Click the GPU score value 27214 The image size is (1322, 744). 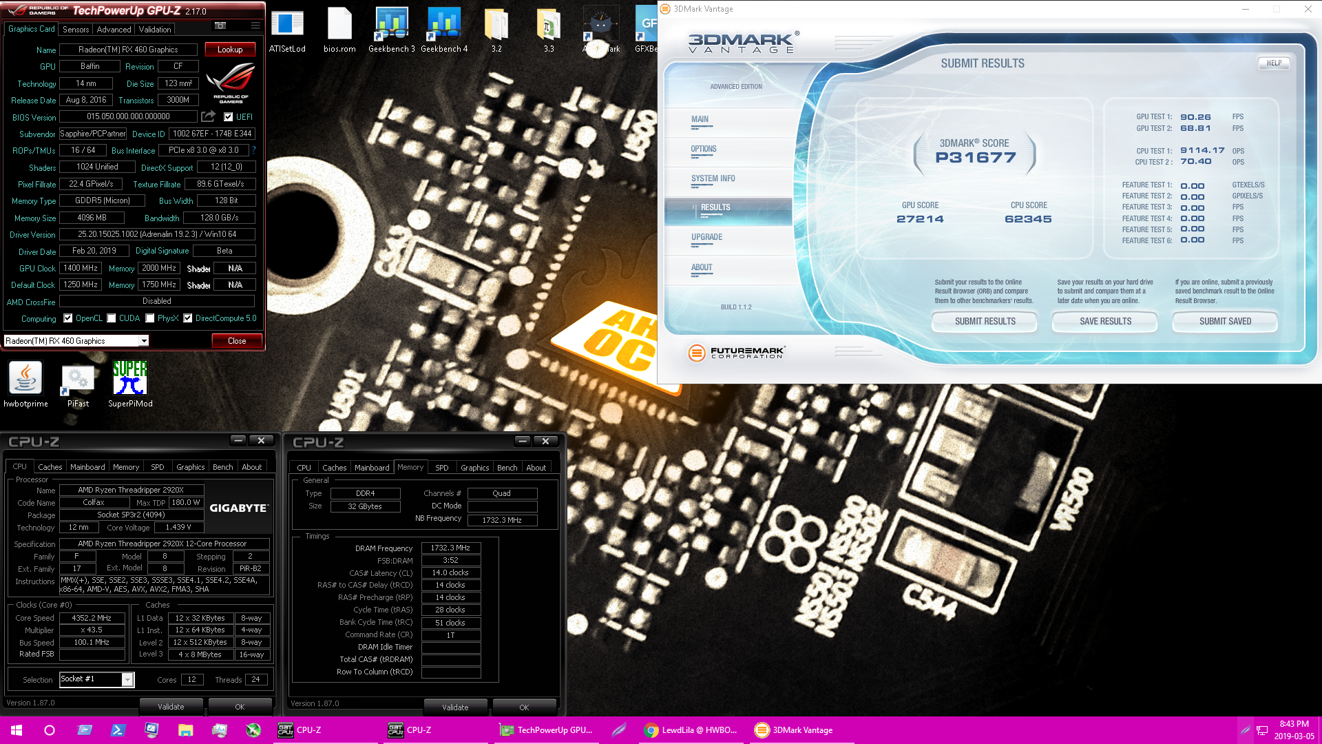tap(920, 219)
